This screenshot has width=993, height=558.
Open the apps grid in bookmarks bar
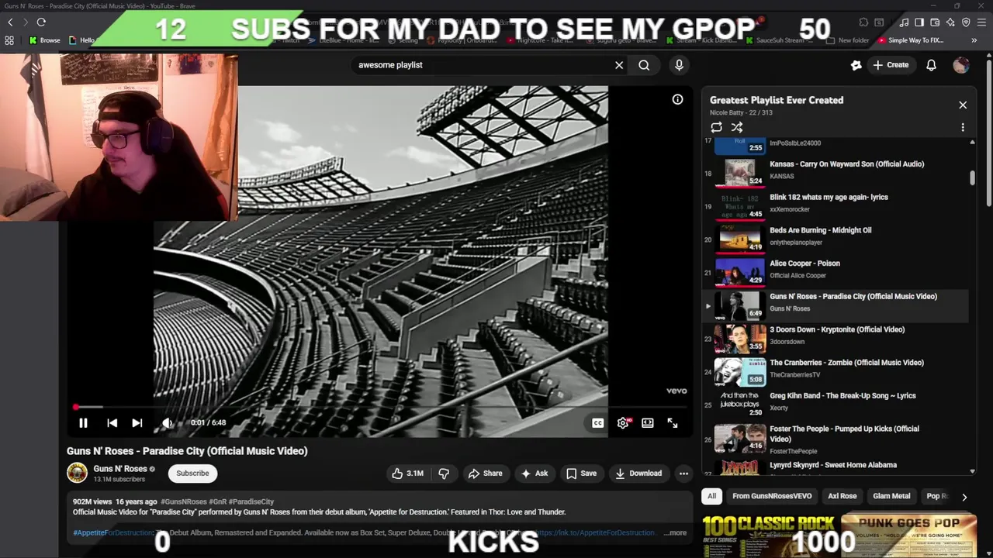9,40
